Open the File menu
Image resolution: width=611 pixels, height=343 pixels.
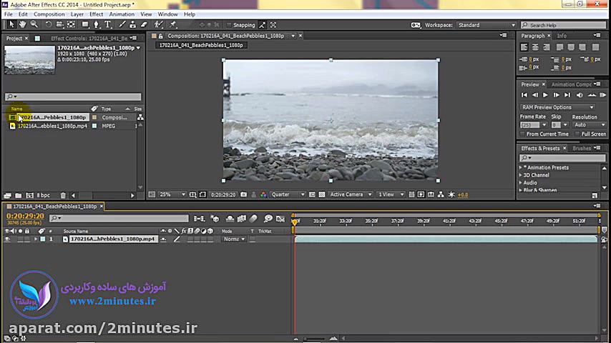click(8, 14)
